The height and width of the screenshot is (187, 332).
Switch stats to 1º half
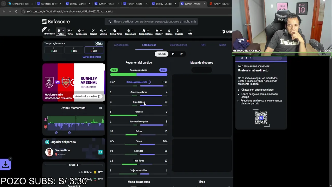[x=173, y=54]
